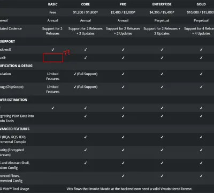Click the PRO column header
Viewport: 214px width, 193px height.
click(x=123, y=4)
